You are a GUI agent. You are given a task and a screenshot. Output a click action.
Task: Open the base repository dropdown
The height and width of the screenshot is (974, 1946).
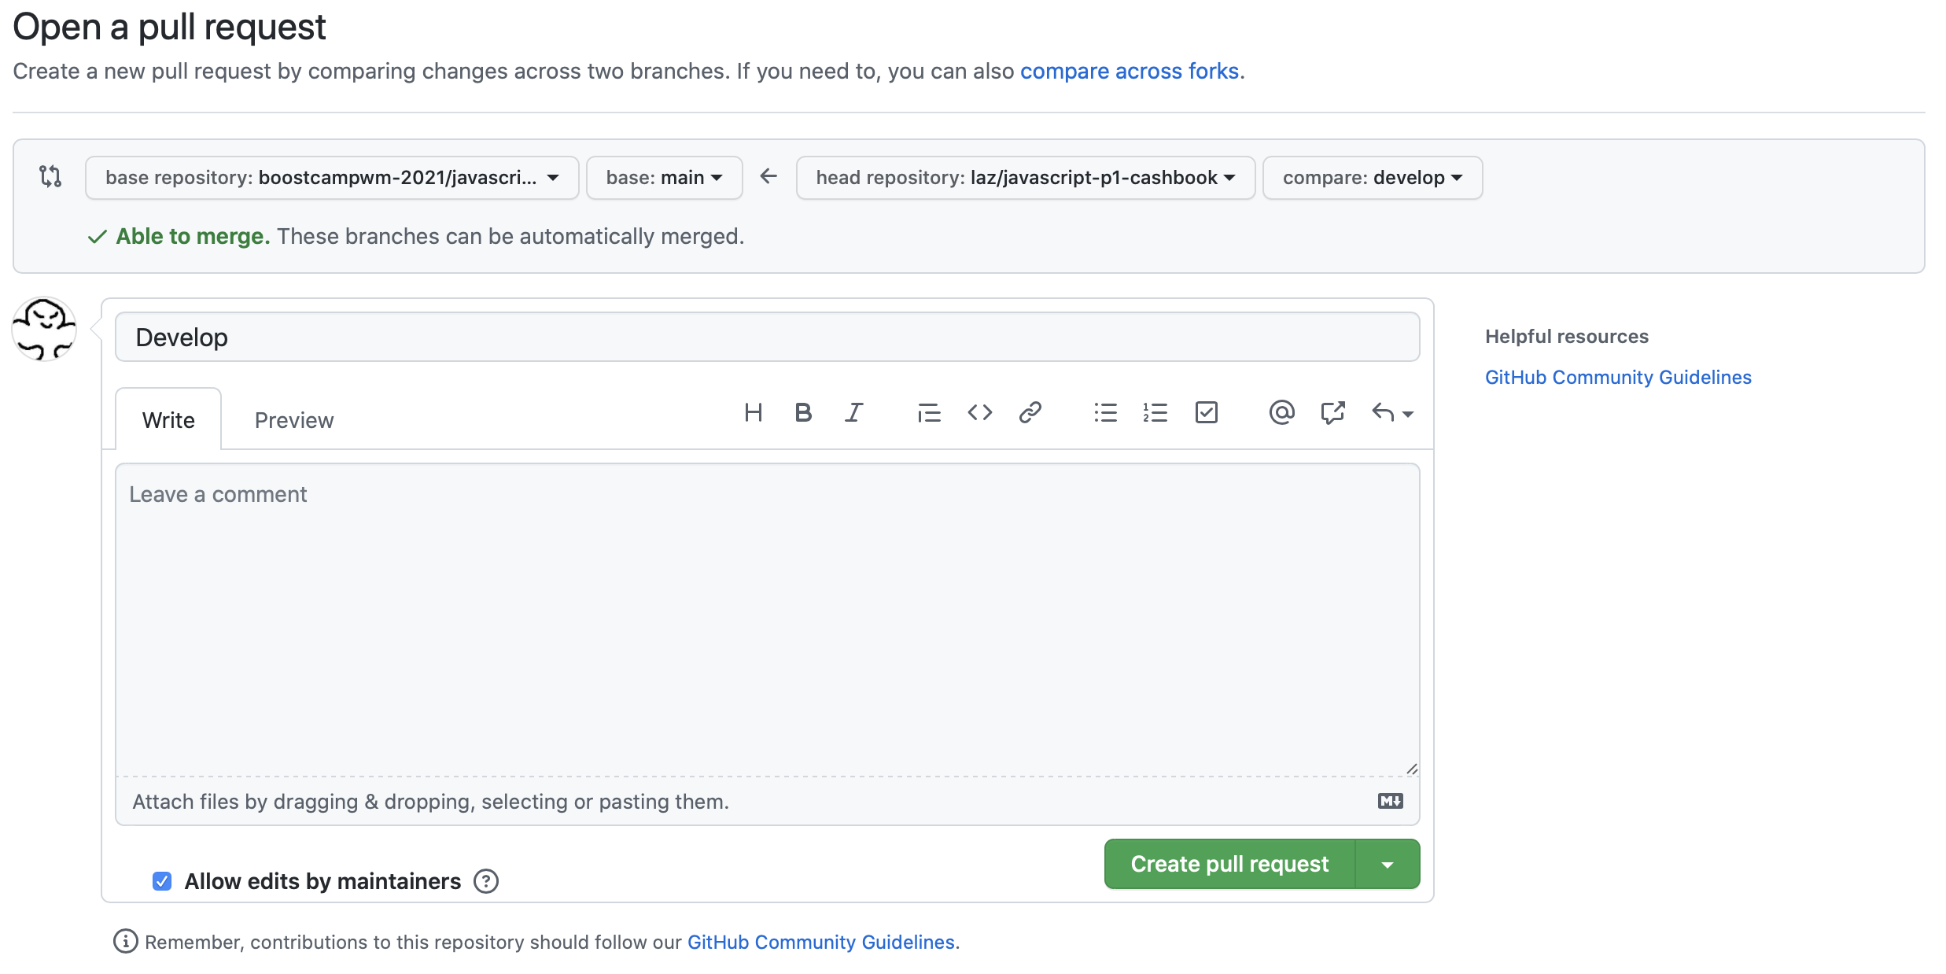(x=332, y=178)
